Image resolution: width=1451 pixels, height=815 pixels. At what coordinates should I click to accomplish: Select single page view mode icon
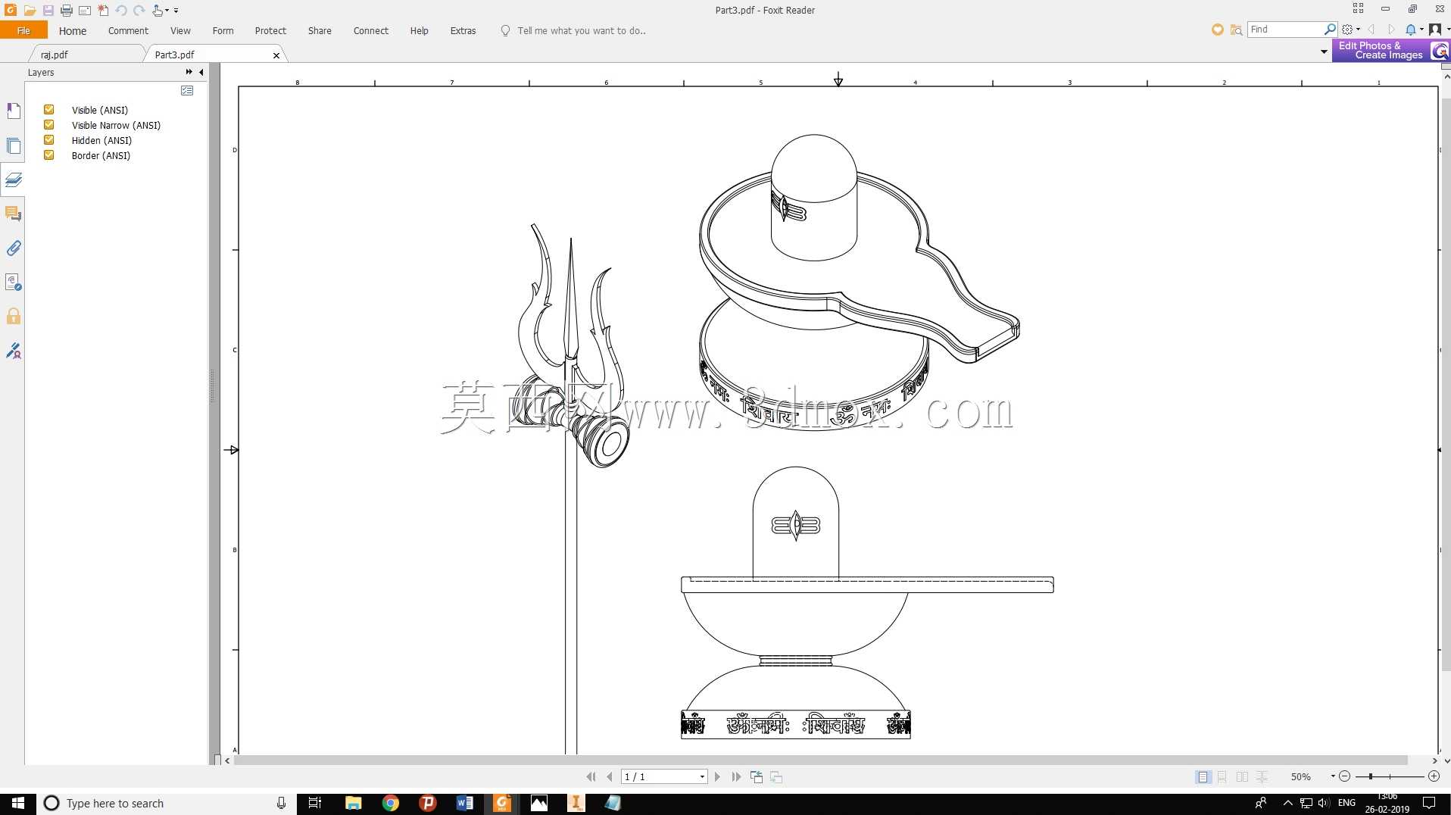tap(1203, 777)
